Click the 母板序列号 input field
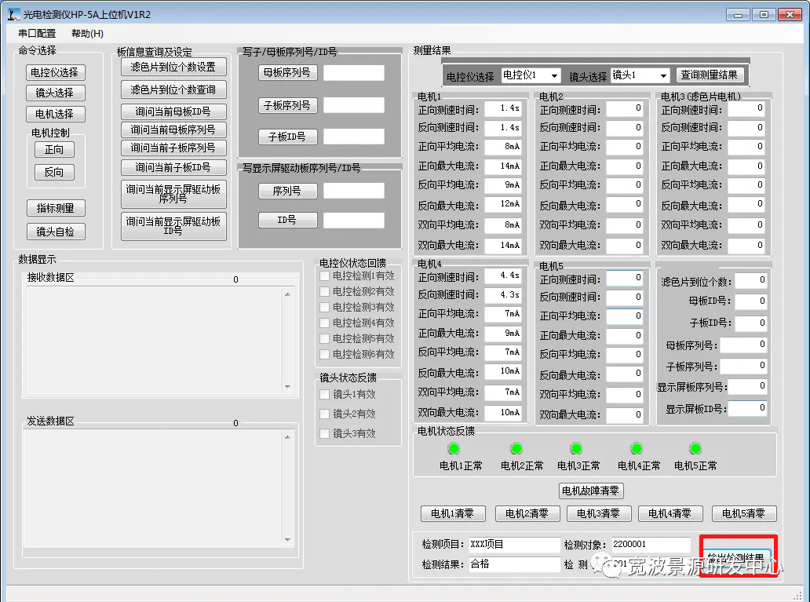The height and width of the screenshot is (602, 810). 354,73
